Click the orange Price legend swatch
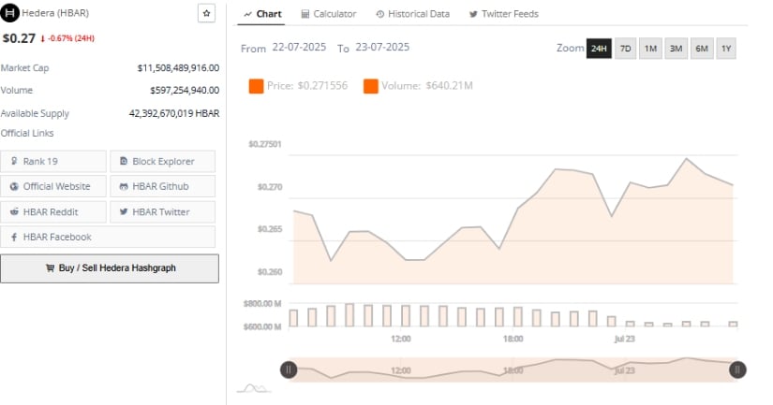 pyautogui.click(x=256, y=86)
